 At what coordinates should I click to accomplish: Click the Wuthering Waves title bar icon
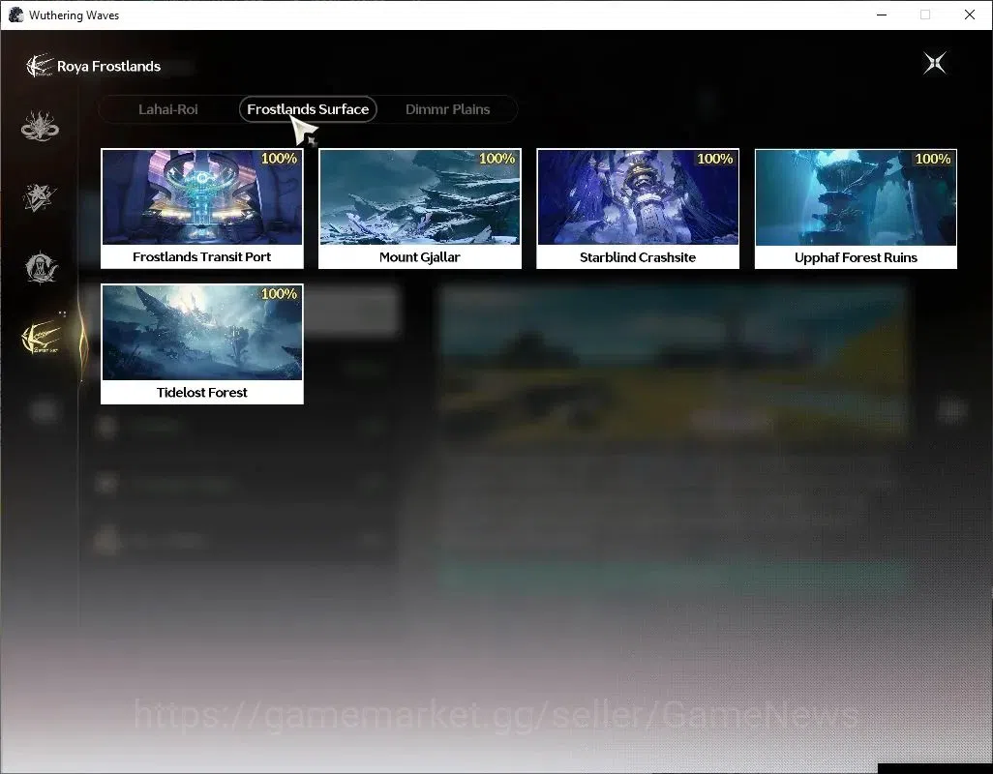tap(15, 15)
